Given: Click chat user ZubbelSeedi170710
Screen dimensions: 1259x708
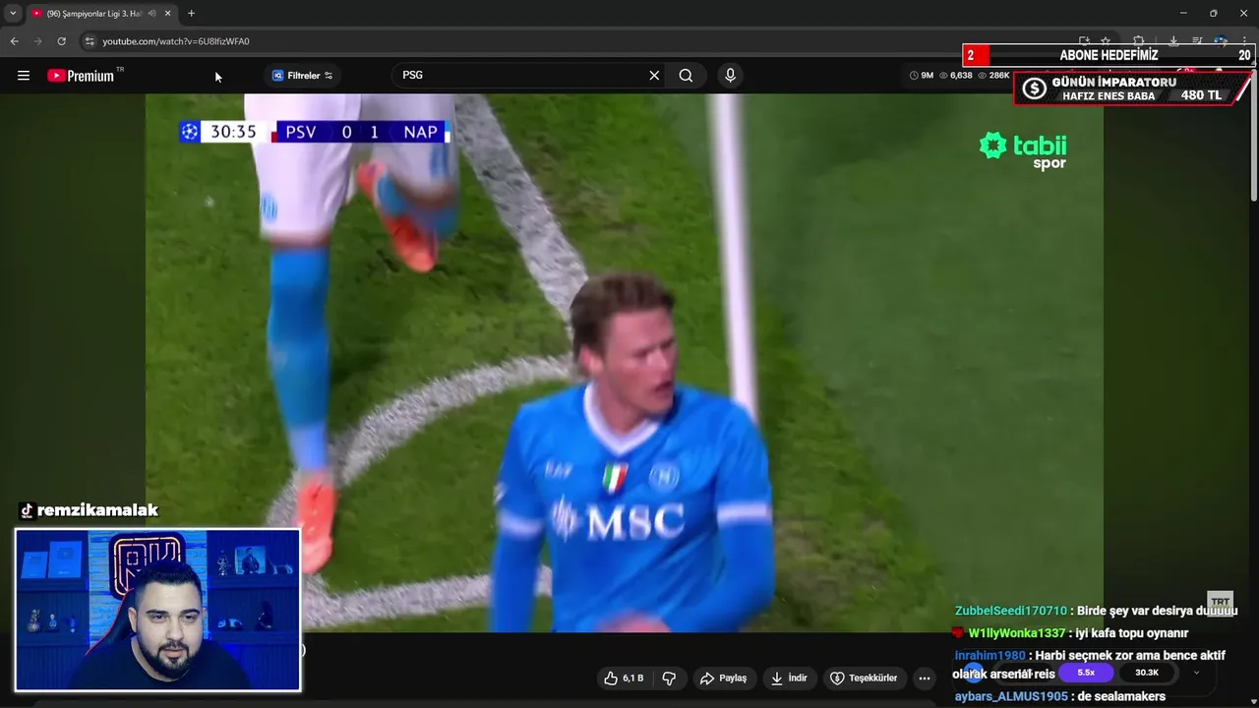Looking at the screenshot, I should [1010, 611].
